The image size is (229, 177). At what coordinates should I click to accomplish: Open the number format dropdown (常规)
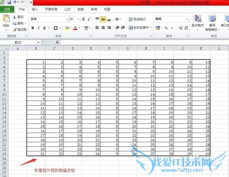(187, 19)
